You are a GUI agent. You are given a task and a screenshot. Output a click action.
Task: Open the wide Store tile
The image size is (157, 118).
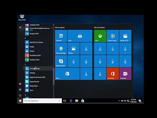67,74
